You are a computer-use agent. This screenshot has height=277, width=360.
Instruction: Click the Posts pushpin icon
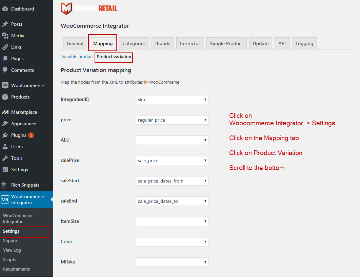click(5, 24)
